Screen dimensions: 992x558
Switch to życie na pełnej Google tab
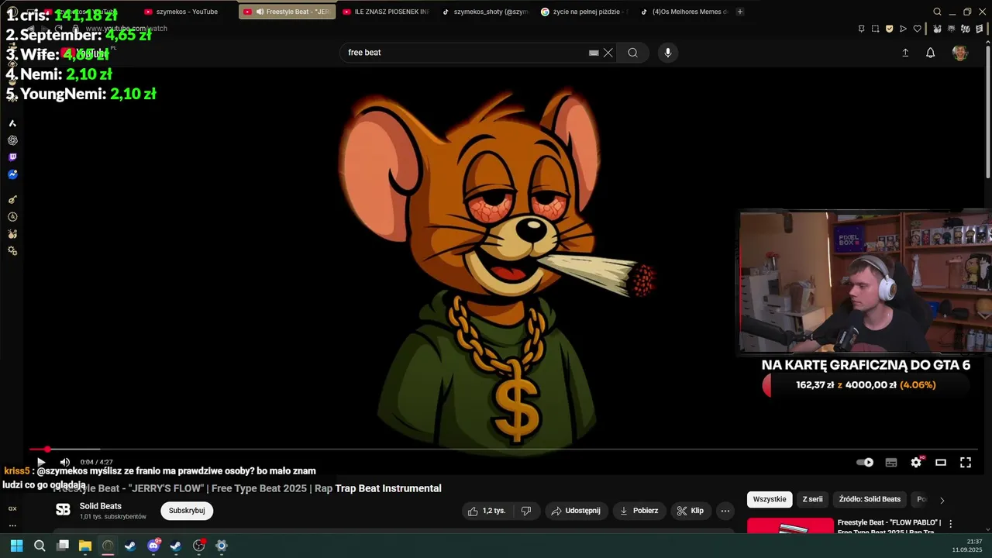pos(584,12)
